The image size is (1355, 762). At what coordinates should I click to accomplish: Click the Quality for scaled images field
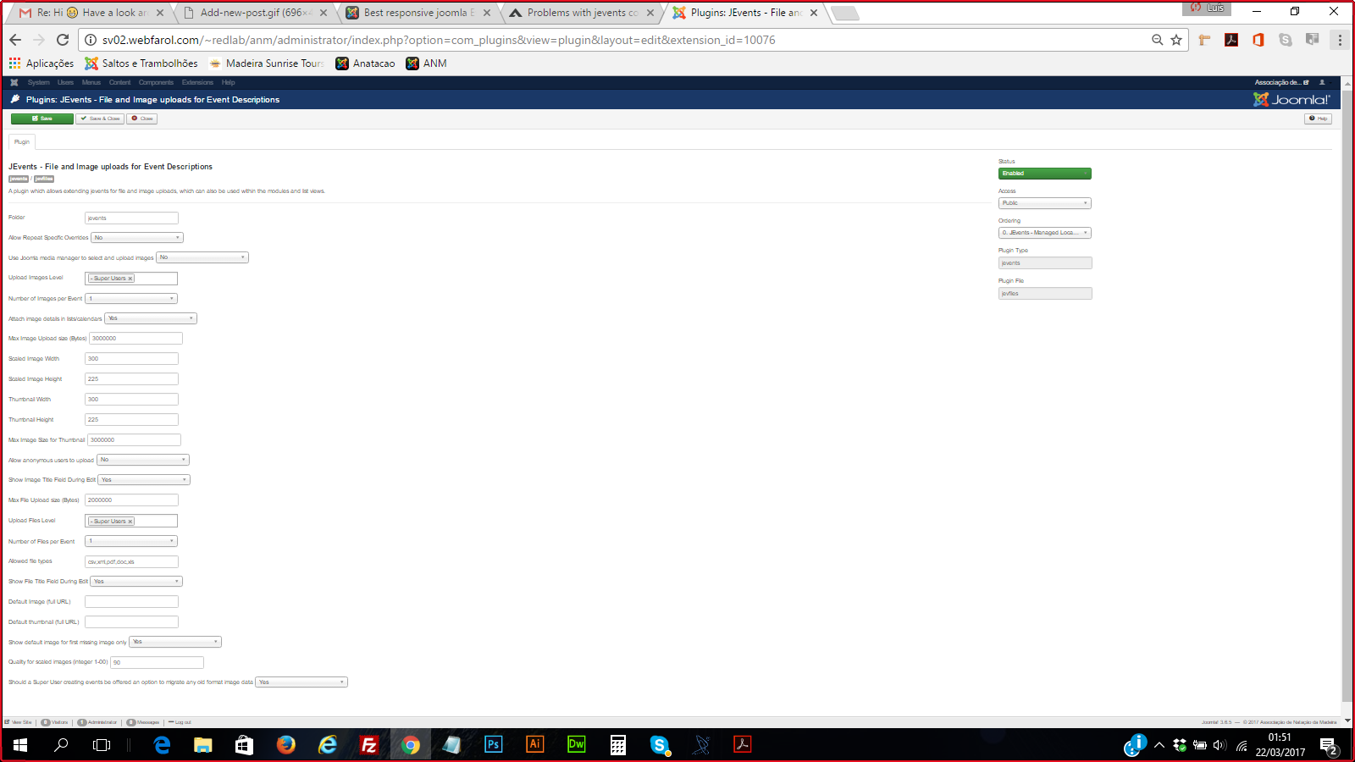[157, 663]
